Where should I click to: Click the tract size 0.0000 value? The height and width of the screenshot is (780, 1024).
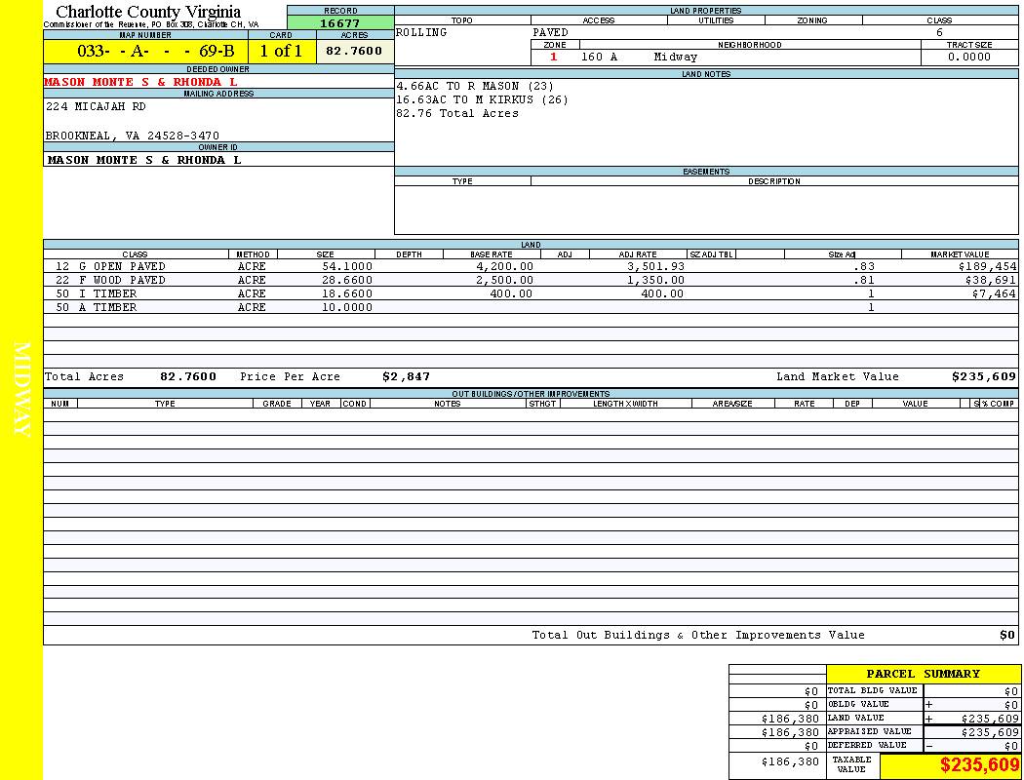tap(968, 57)
